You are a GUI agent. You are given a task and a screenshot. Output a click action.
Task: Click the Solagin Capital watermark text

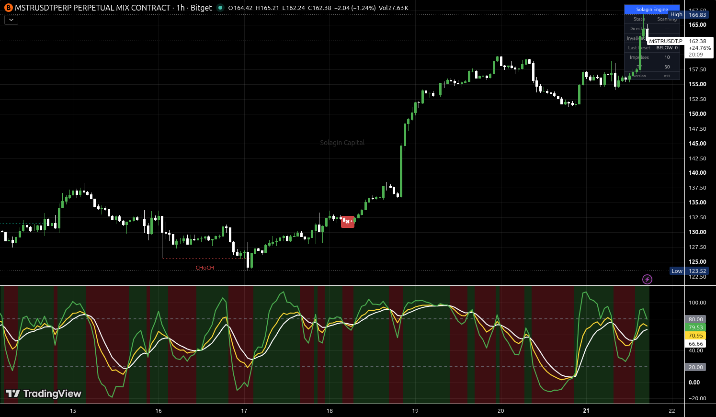(342, 143)
